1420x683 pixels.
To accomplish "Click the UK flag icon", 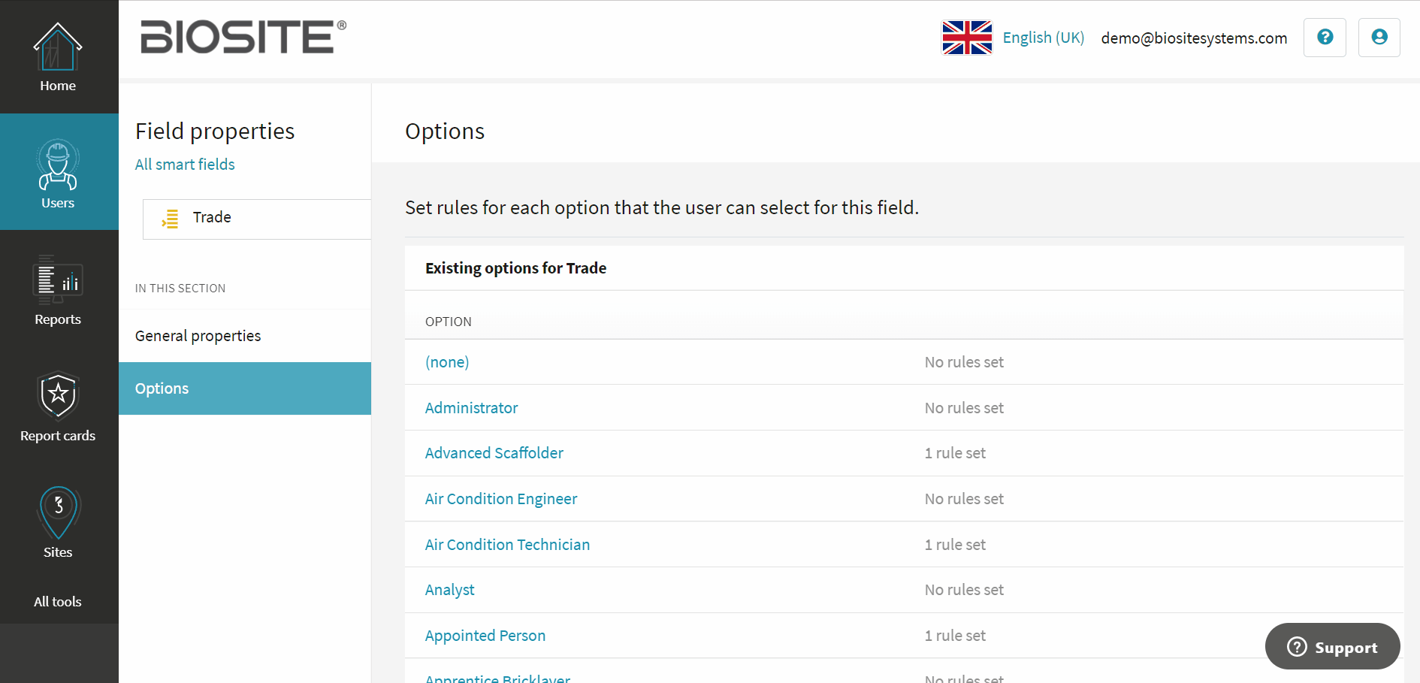I will [967, 38].
